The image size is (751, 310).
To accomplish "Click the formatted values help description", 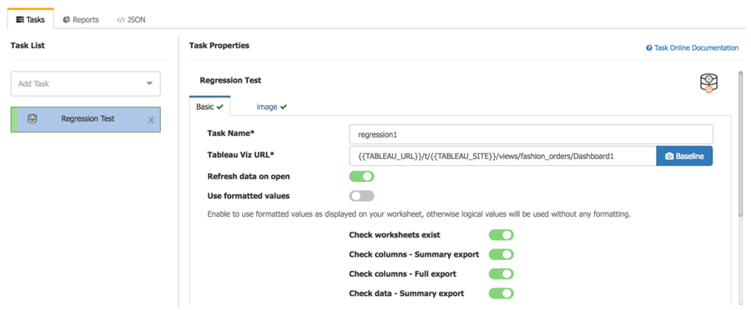I will tap(419, 214).
